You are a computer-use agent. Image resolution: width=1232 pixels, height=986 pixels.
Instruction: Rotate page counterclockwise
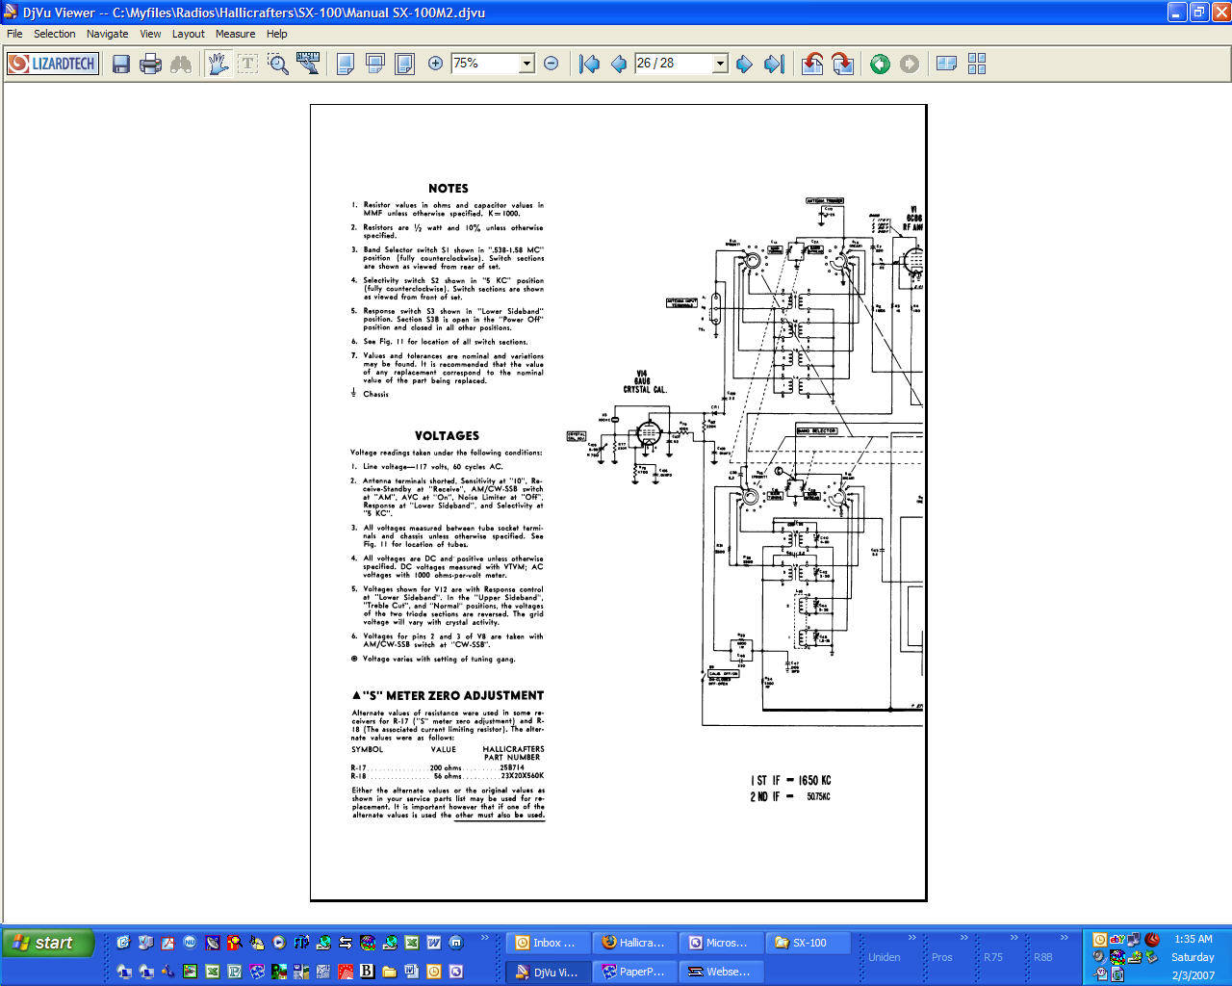(x=812, y=64)
